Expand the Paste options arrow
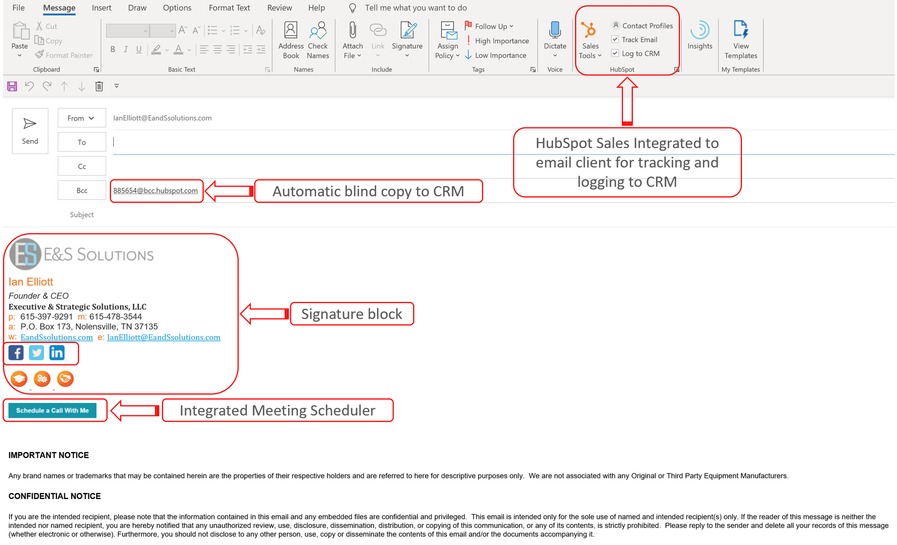Image resolution: width=897 pixels, height=545 pixels. [20, 55]
